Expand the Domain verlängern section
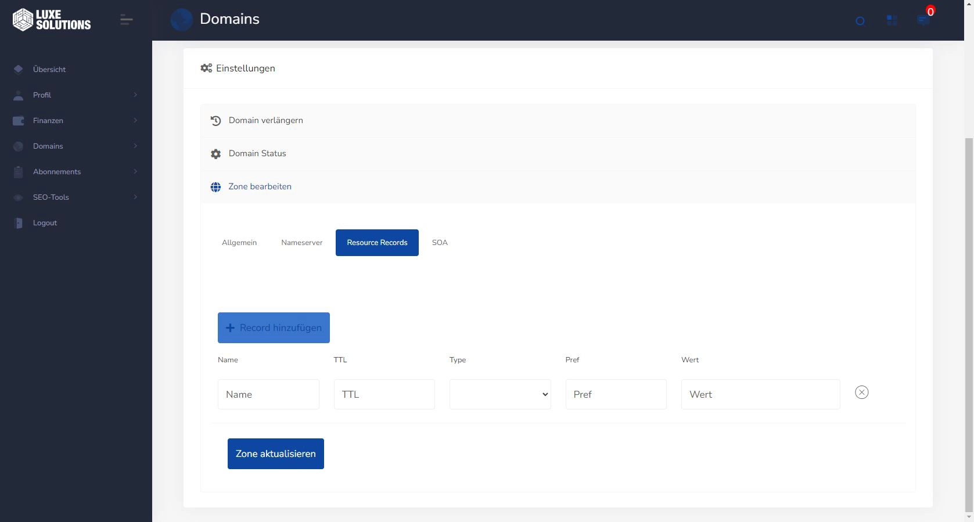 point(558,121)
